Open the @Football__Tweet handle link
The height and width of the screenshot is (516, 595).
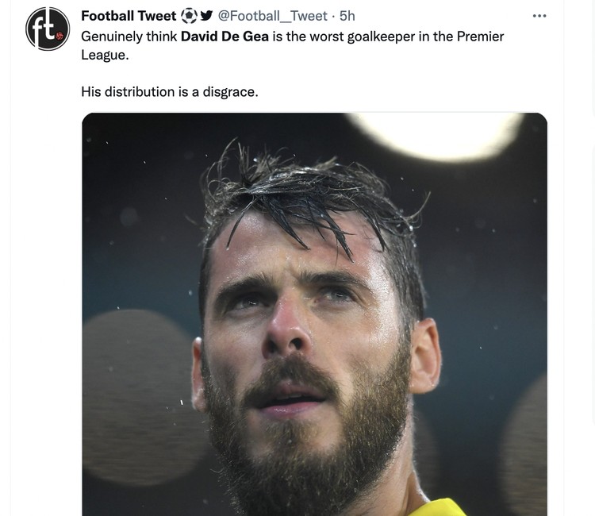272,16
